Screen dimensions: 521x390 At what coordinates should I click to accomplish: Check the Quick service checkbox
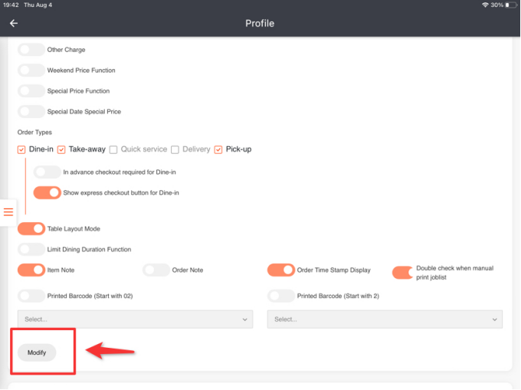[113, 149]
